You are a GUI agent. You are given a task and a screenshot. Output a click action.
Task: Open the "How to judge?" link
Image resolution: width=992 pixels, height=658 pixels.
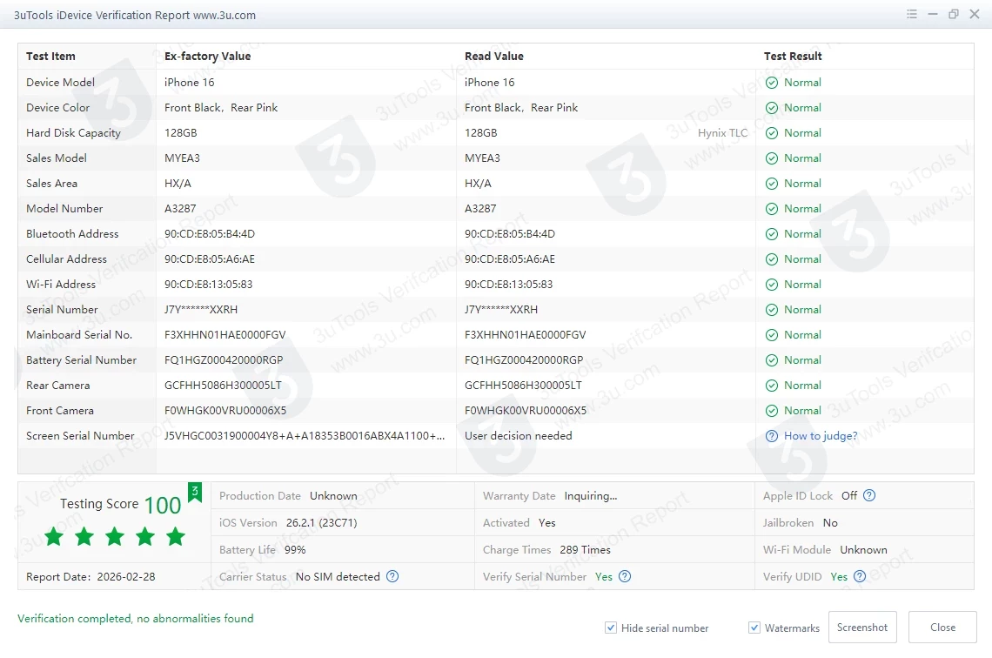pos(820,436)
